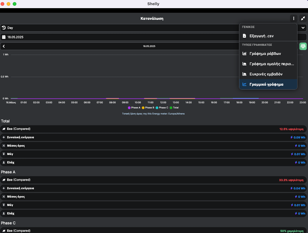Viewport: 308px width, 233px height.
Task: Click leaf icon in Phase C Eco row
Action: pyautogui.click(x=4, y=231)
